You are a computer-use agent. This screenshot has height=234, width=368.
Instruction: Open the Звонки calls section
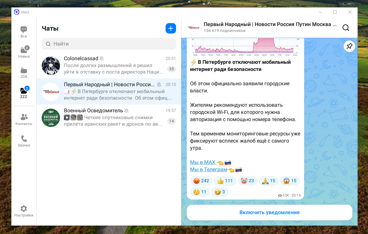click(24, 141)
